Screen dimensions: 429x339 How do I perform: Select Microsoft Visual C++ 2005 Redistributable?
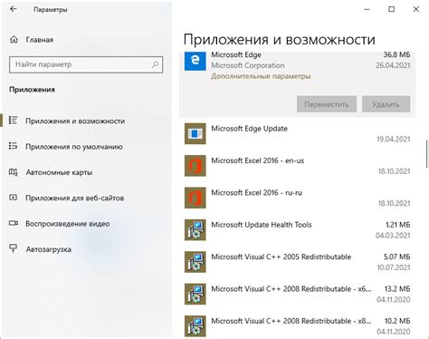click(x=298, y=262)
